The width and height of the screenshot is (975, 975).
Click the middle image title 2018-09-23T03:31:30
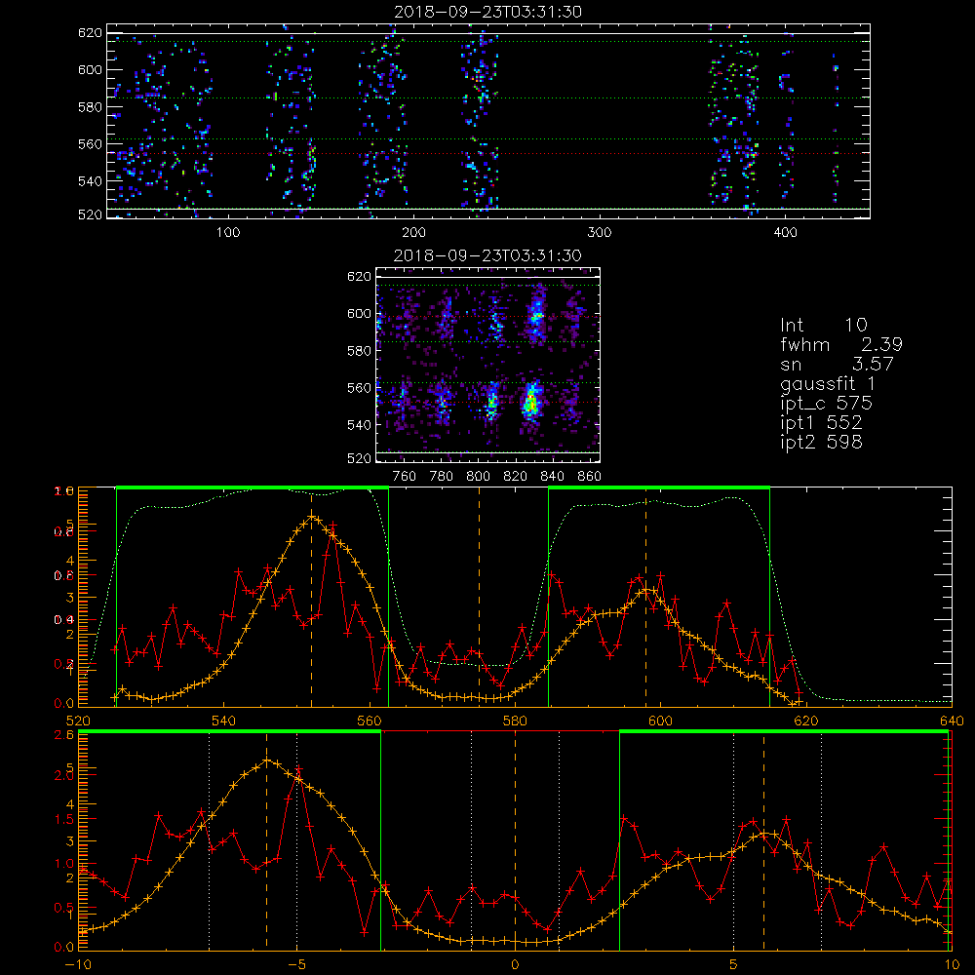[x=488, y=255]
